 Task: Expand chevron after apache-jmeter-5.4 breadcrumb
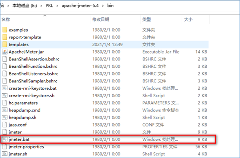tap(103, 6)
